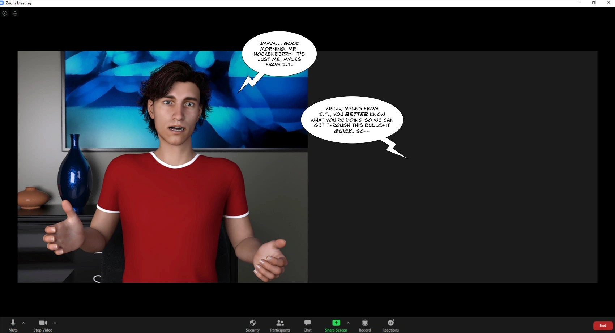Click the green Share Screen icon
615x333 pixels.
pyautogui.click(x=336, y=323)
